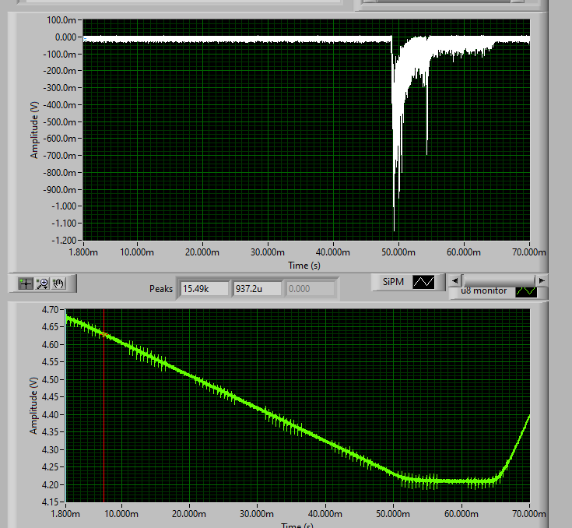Click the 4.15 label on the lower graph Y axis

pyautogui.click(x=50, y=502)
